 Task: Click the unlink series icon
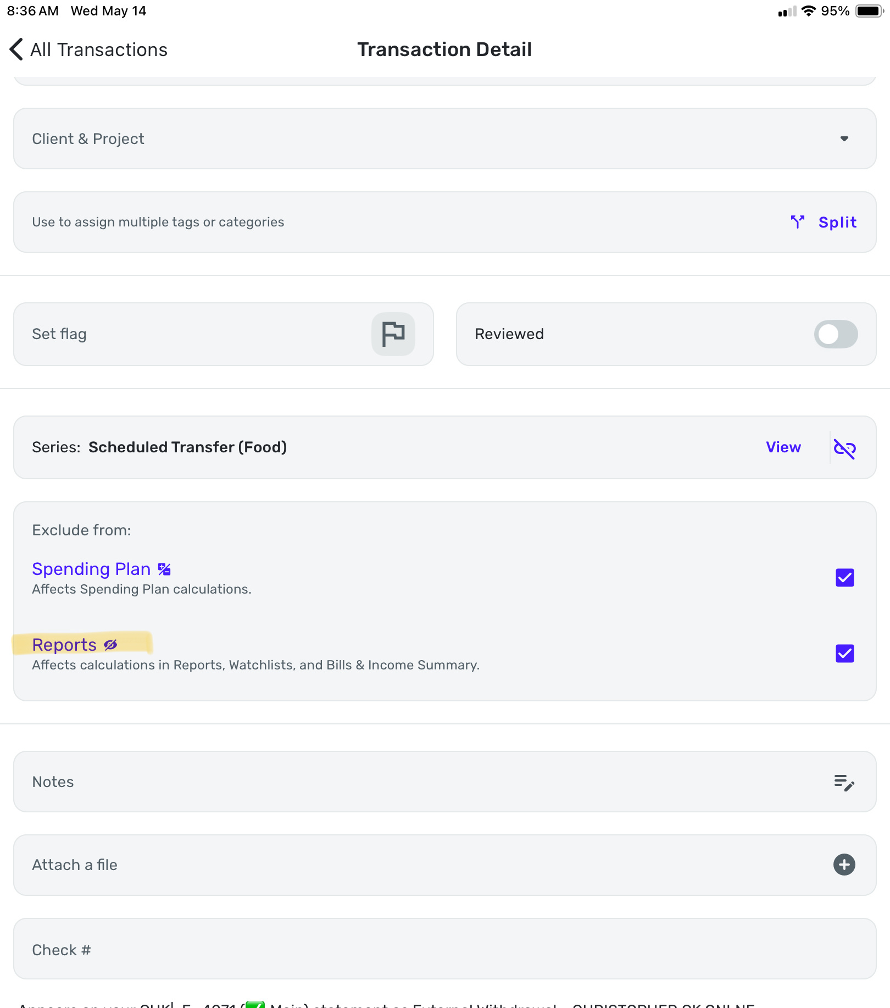(x=844, y=448)
